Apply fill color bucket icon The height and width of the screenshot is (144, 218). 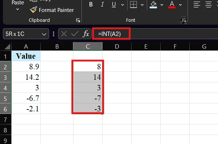(x=153, y=5)
